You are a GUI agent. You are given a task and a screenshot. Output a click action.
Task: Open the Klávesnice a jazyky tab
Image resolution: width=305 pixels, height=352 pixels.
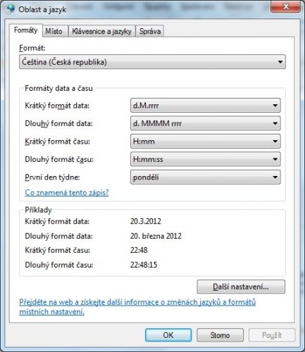(101, 31)
